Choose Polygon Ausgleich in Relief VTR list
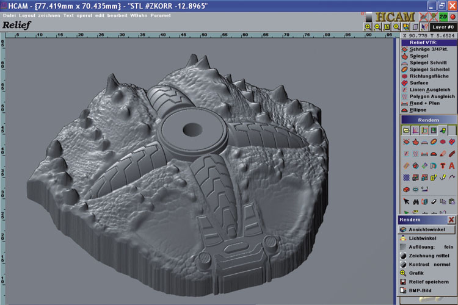The height and width of the screenshot is (305, 458). click(428, 96)
